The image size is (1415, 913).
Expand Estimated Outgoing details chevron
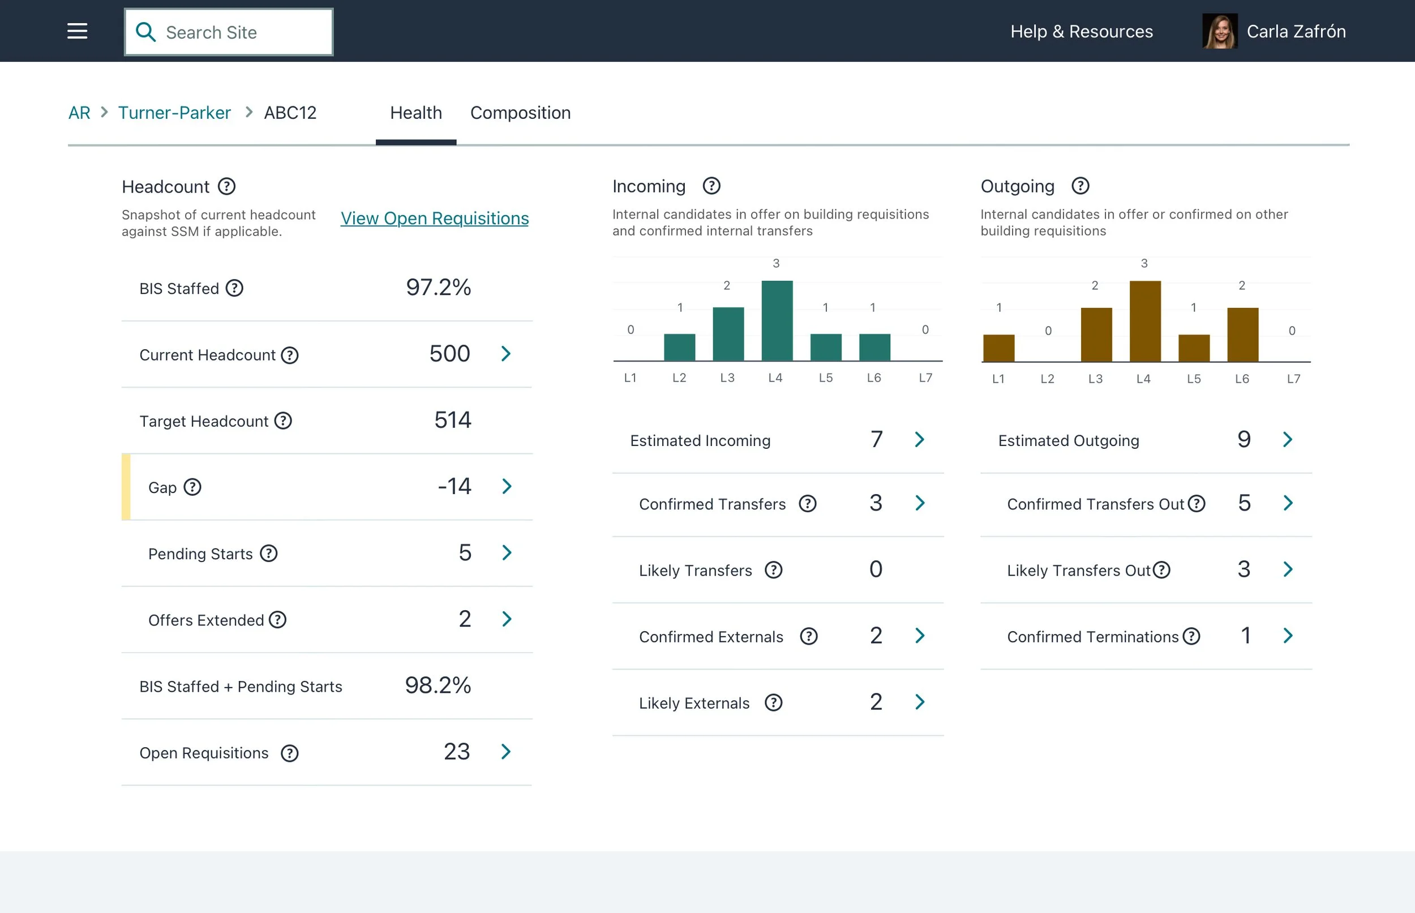point(1288,440)
